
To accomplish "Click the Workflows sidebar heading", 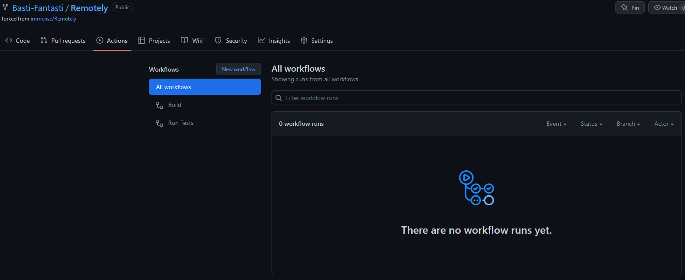I will click(x=164, y=69).
